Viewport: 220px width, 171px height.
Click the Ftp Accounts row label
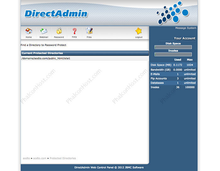click(159, 78)
